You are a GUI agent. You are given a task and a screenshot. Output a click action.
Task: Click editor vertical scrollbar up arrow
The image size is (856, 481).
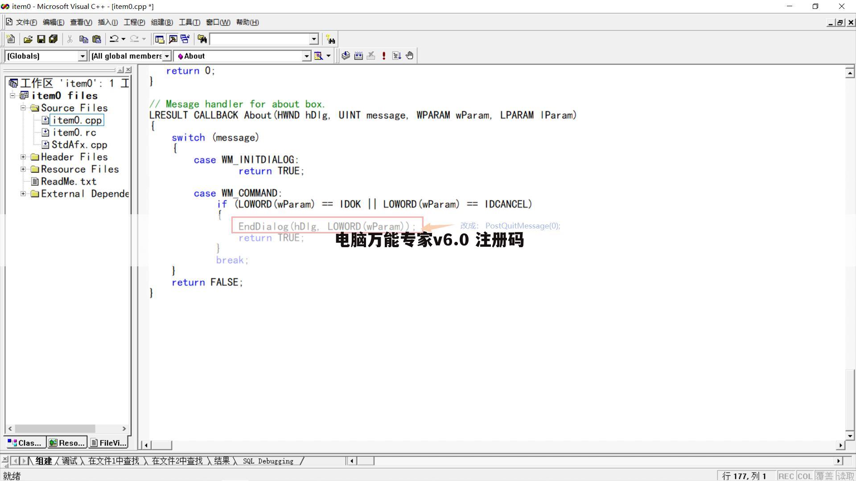tap(850, 73)
